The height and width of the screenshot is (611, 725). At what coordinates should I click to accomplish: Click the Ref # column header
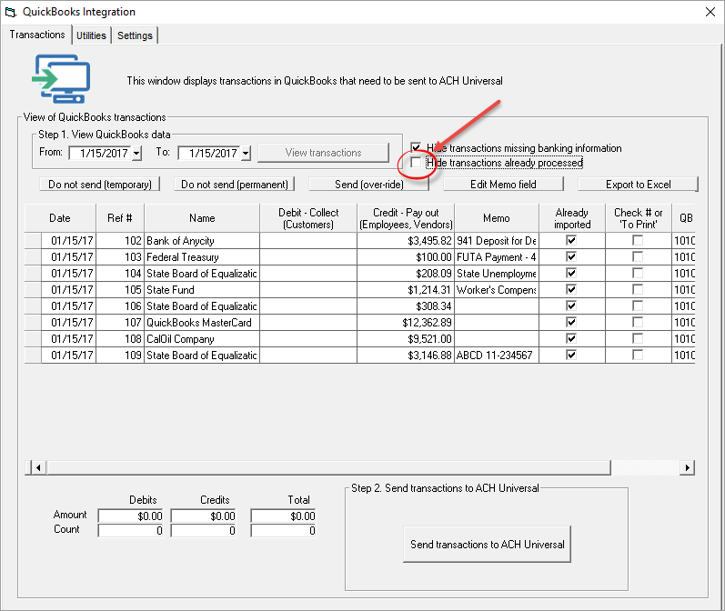120,218
